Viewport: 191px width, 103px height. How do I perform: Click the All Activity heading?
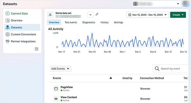coord(56,29)
